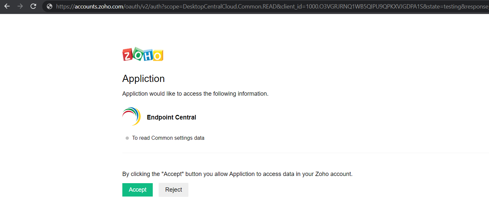Click "To read Common settings data" permission

tap(168, 138)
